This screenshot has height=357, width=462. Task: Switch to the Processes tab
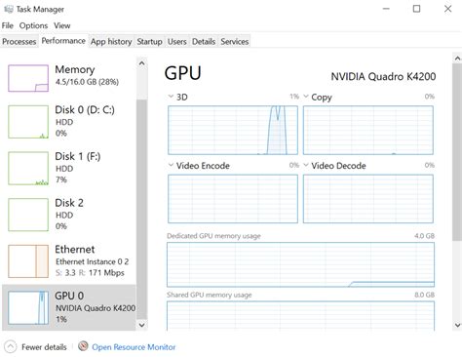point(19,42)
